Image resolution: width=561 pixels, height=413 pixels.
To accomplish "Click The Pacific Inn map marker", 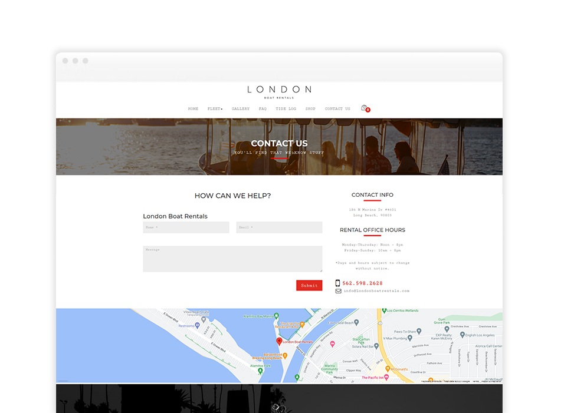I will click(386, 377).
